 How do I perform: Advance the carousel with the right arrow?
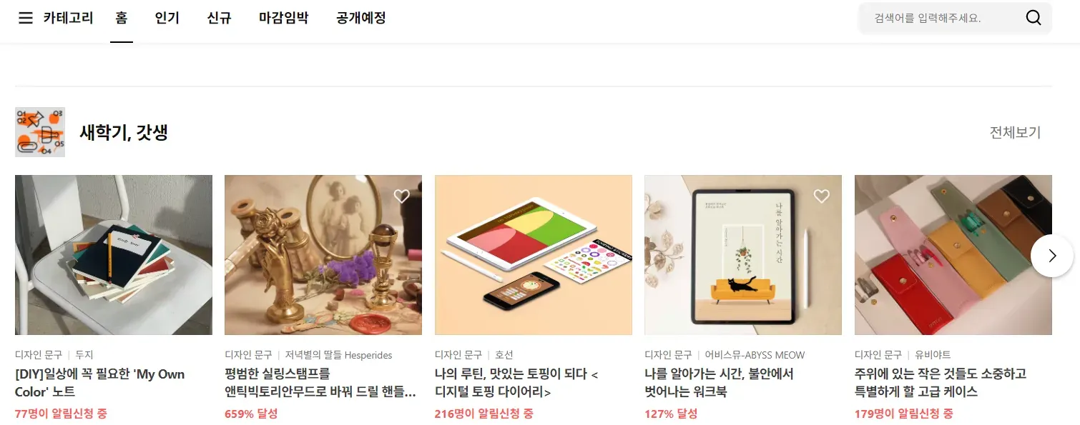click(x=1051, y=256)
